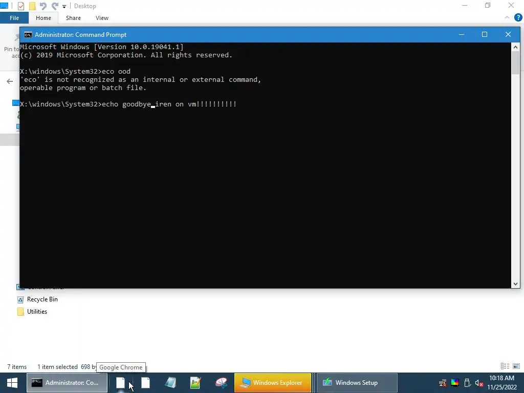Switch to Windows Setup taskbar button
Viewport: 524px width, 393px height.
(x=357, y=383)
